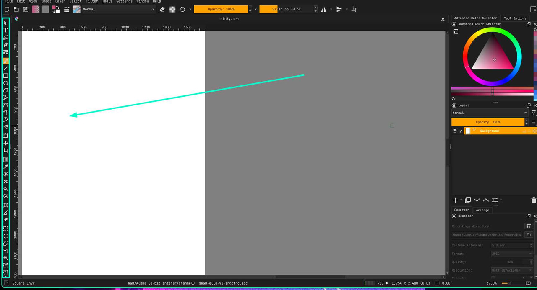Open the Filter menu

click(x=92, y=2)
